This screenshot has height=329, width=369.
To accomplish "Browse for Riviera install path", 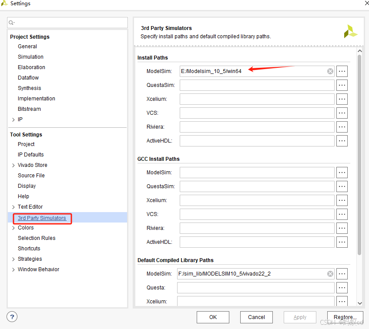I will point(342,127).
